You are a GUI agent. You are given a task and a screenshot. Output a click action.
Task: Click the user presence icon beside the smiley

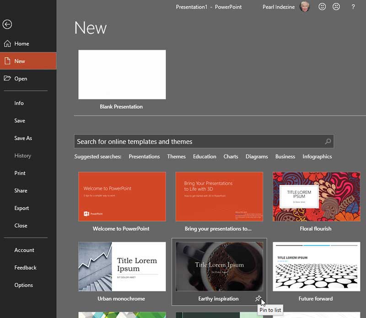(336, 7)
